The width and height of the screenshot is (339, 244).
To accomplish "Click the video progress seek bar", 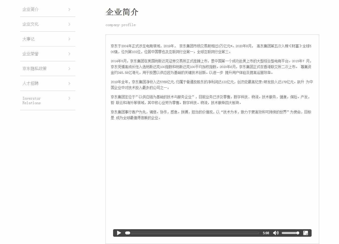I will [x=192, y=233].
